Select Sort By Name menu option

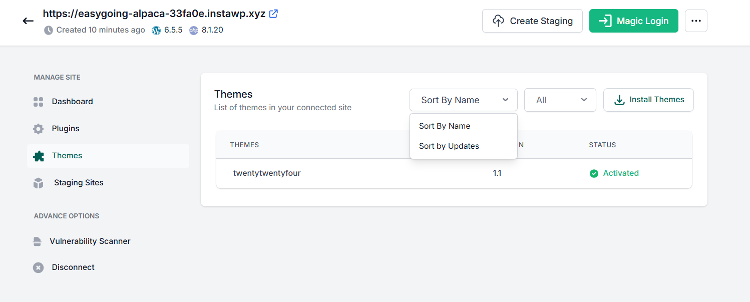(445, 126)
